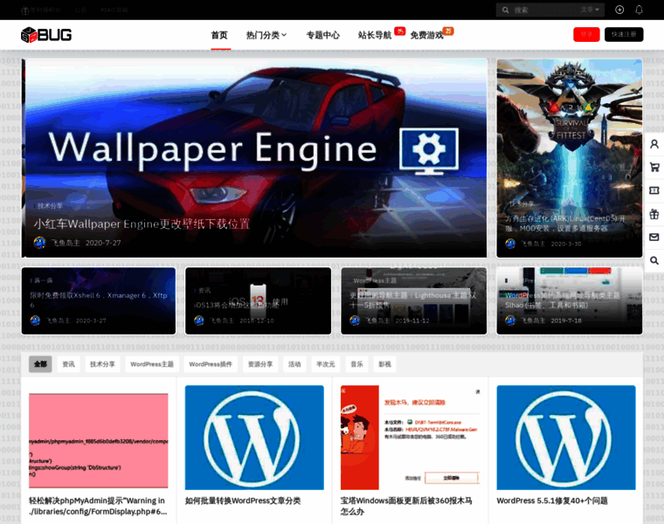Click the PIAO游戏 top bar link
This screenshot has height=524, width=664.
(114, 10)
